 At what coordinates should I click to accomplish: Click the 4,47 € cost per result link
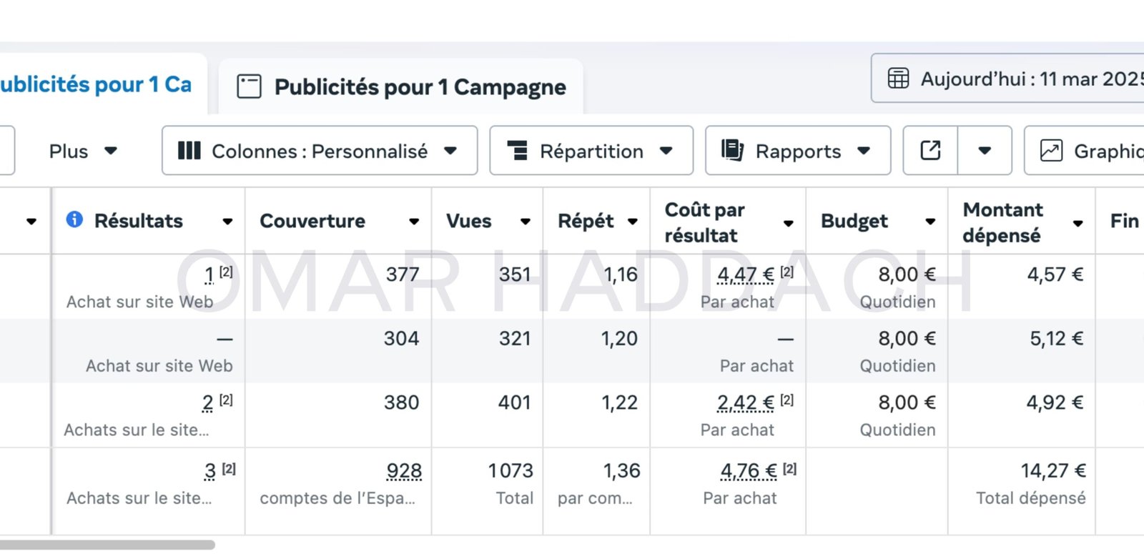point(745,274)
